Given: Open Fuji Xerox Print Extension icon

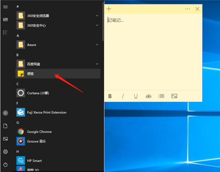Looking at the screenshot, I should click(21, 112).
